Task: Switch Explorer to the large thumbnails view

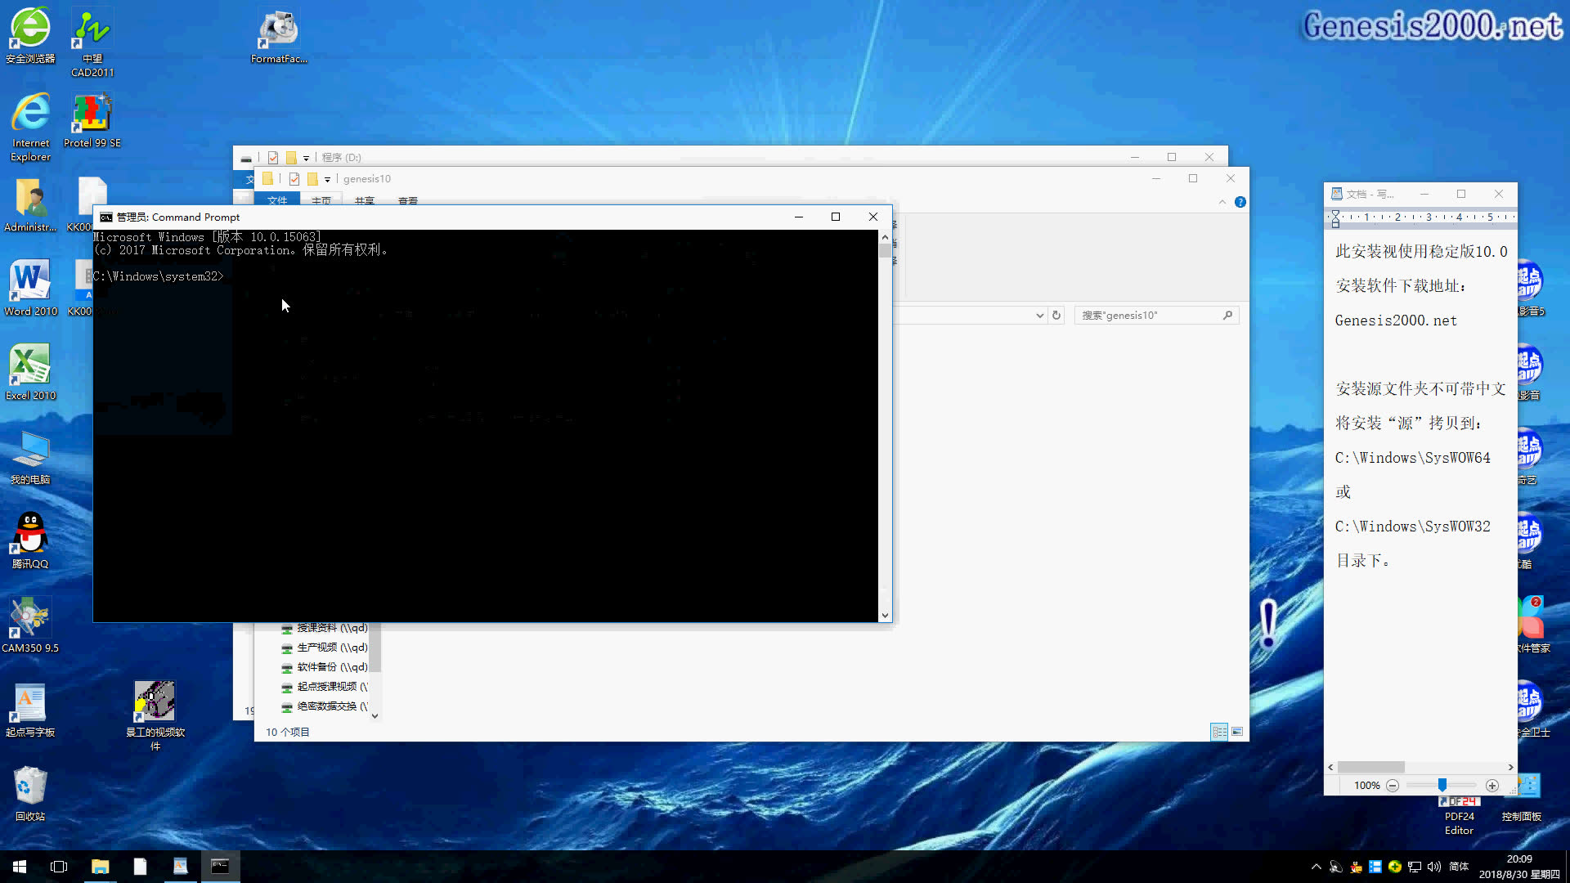Action: tap(1237, 732)
